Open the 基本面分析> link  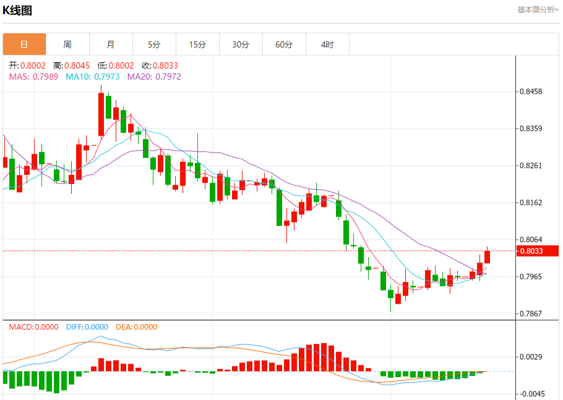point(538,10)
